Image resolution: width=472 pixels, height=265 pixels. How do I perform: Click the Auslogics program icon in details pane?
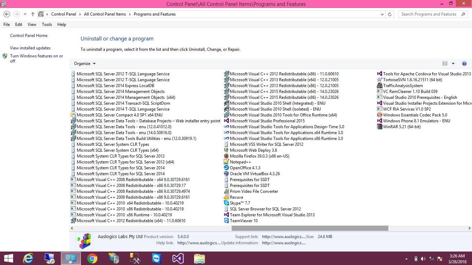[x=84, y=241]
